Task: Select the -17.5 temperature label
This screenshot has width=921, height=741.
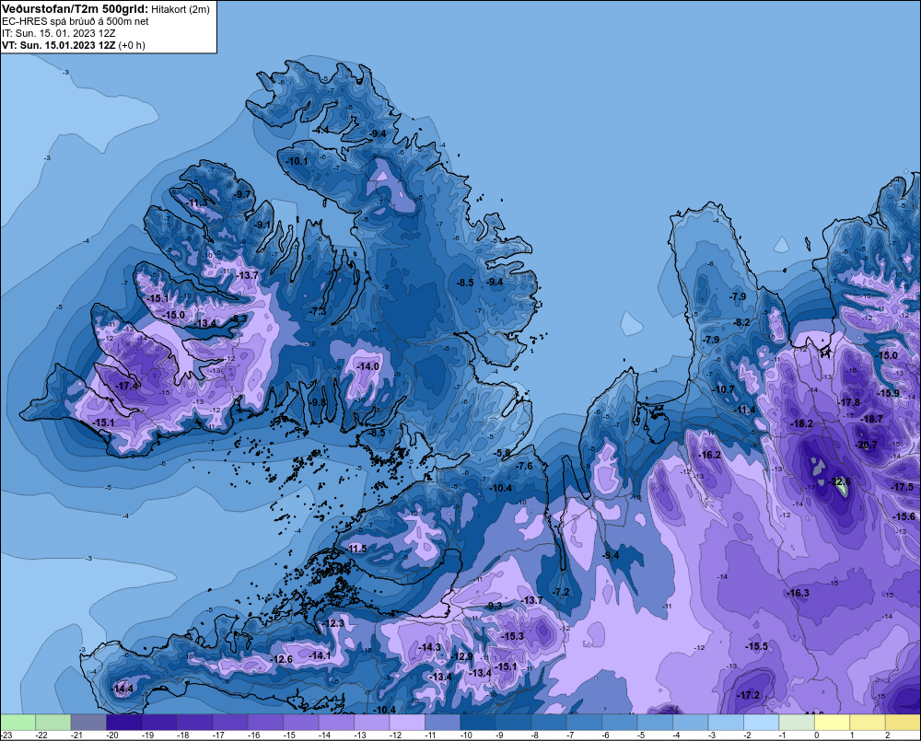Action: coord(904,487)
